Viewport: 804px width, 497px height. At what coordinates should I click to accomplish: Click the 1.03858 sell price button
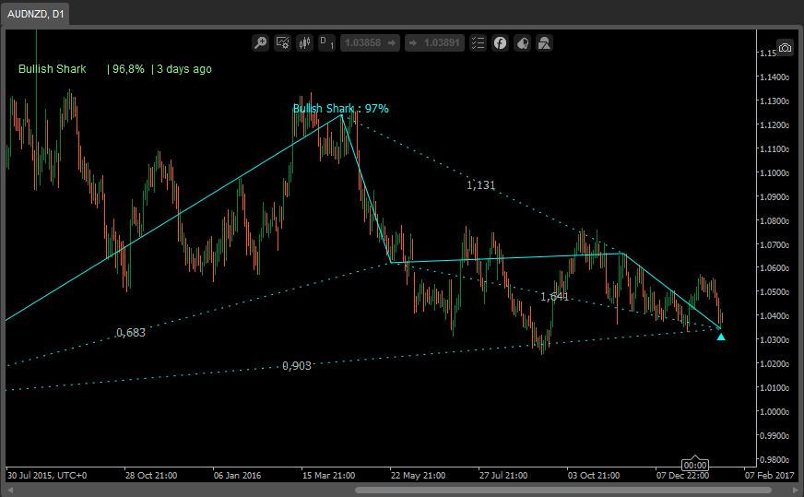(371, 42)
